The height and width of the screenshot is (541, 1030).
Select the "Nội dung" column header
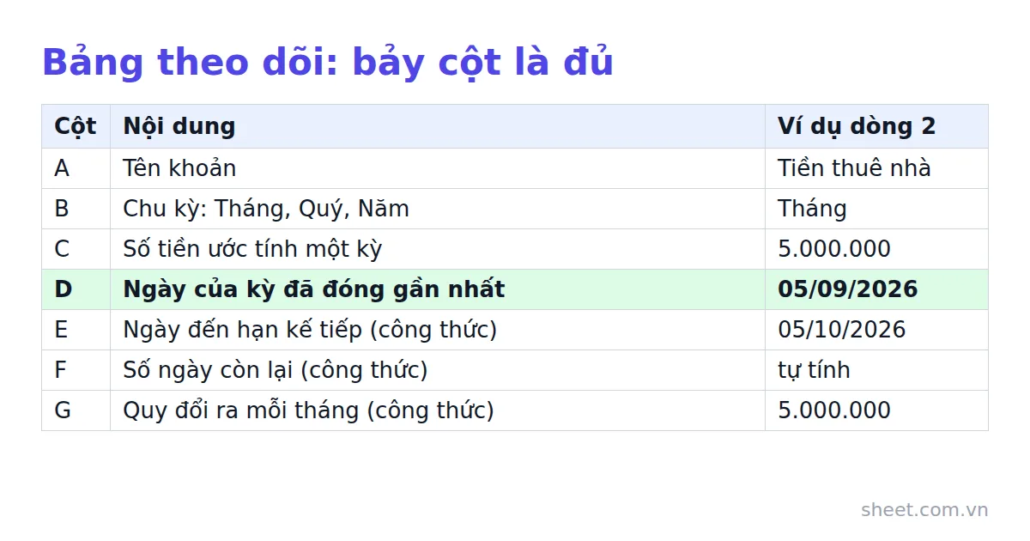tap(438, 126)
